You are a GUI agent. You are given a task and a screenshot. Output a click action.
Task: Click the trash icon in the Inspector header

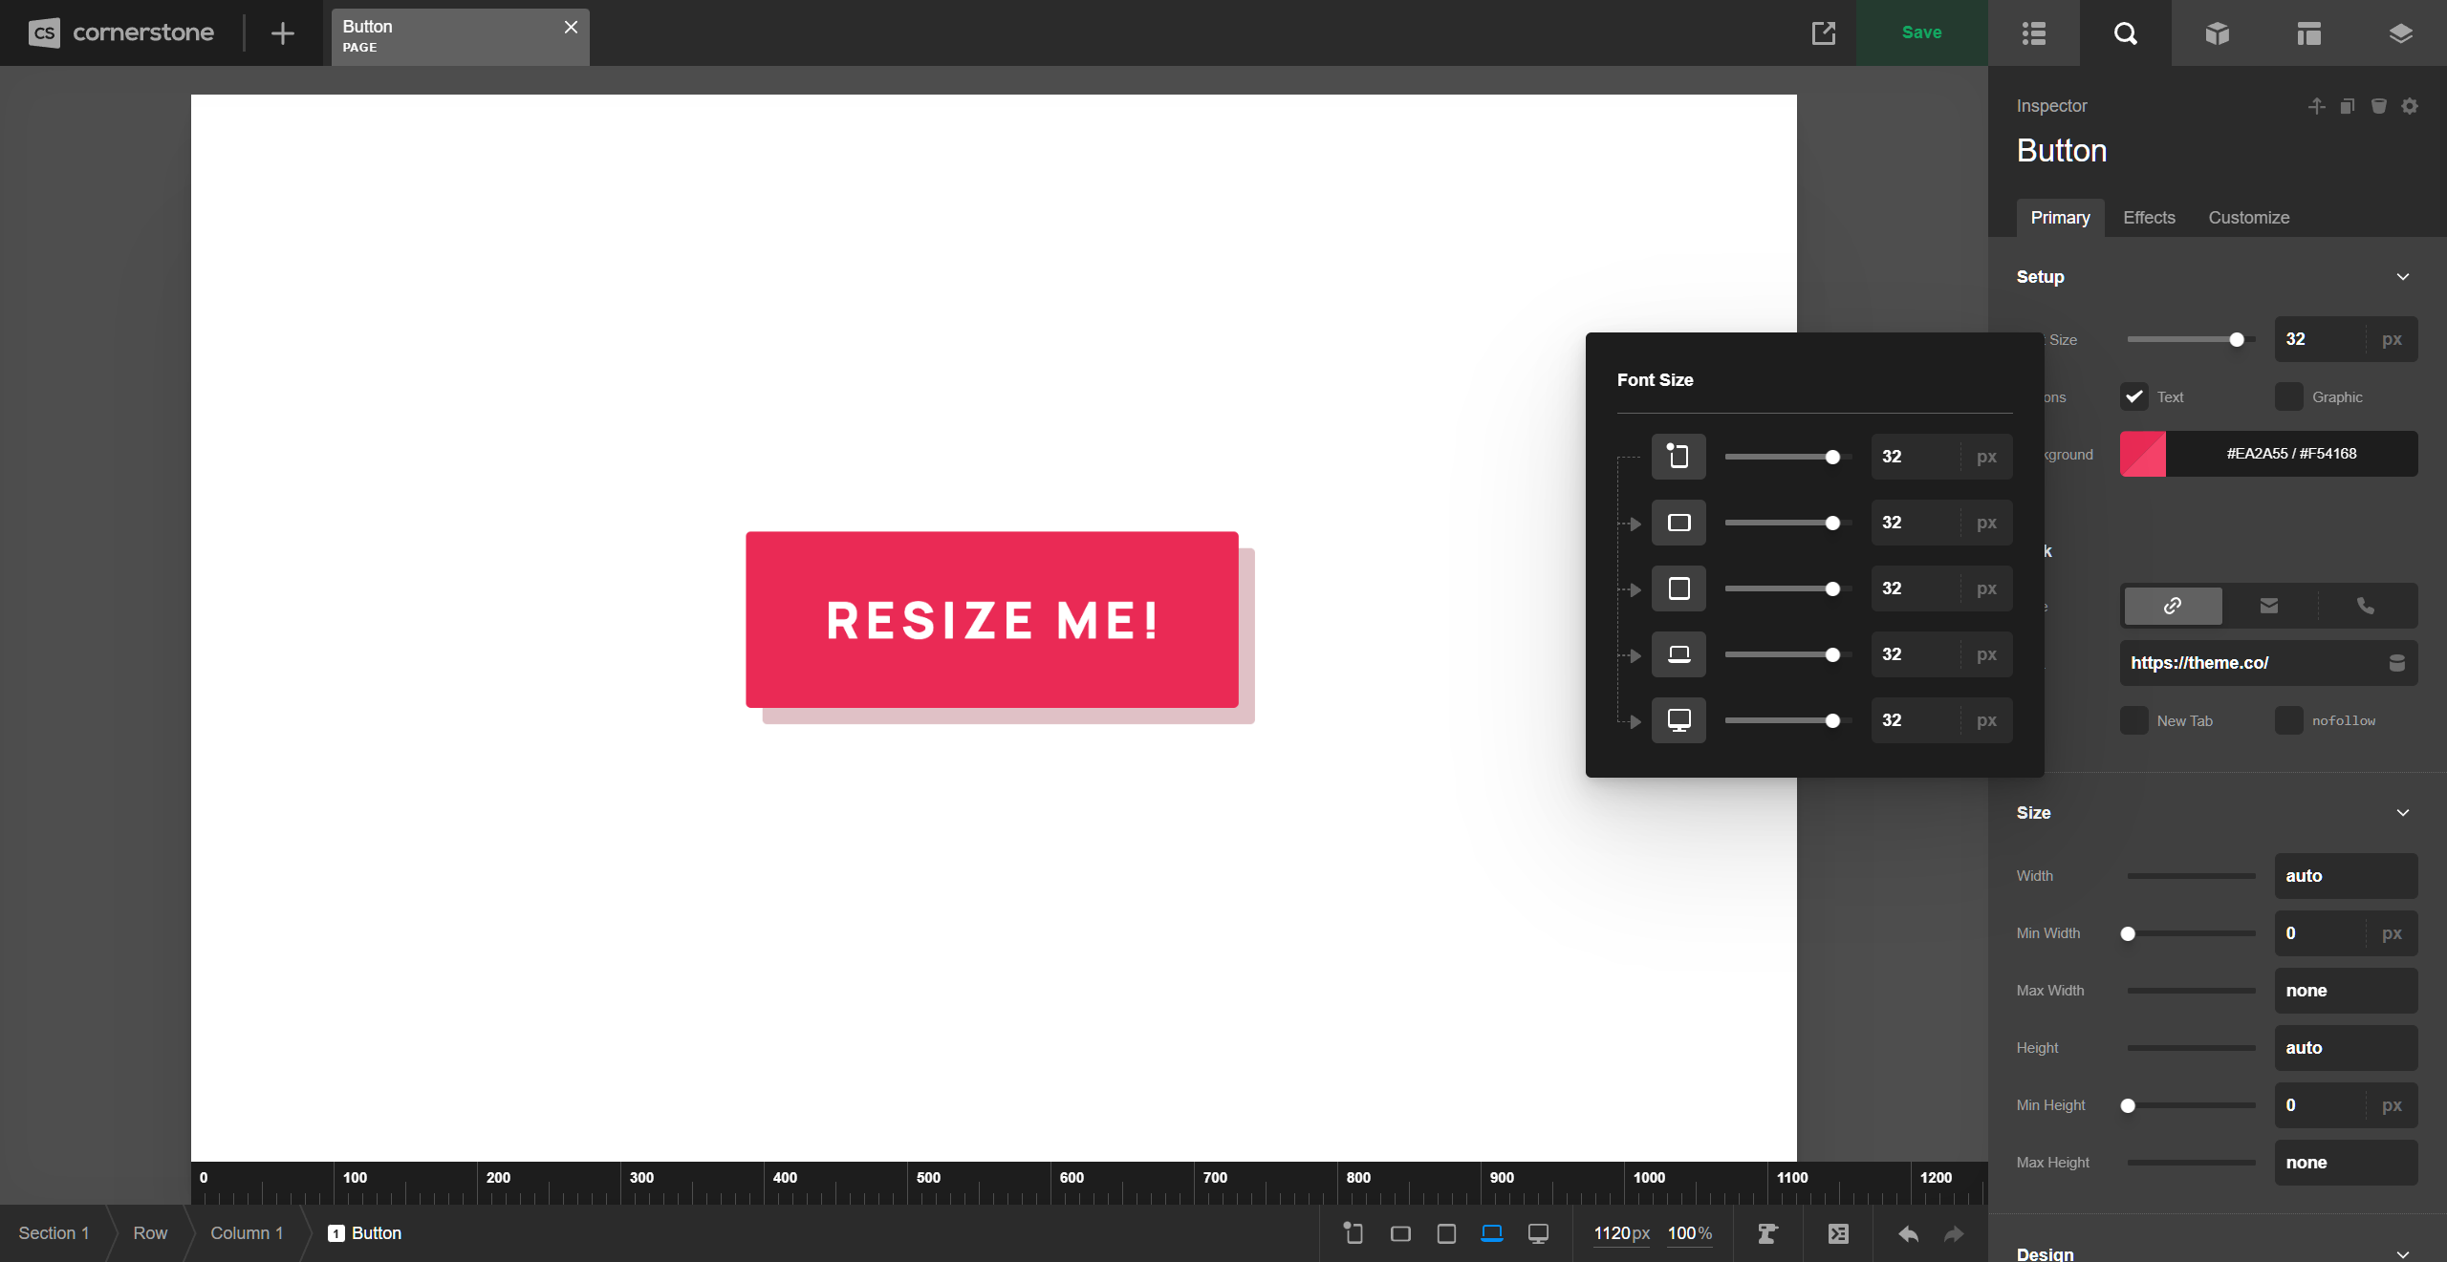(x=2378, y=106)
